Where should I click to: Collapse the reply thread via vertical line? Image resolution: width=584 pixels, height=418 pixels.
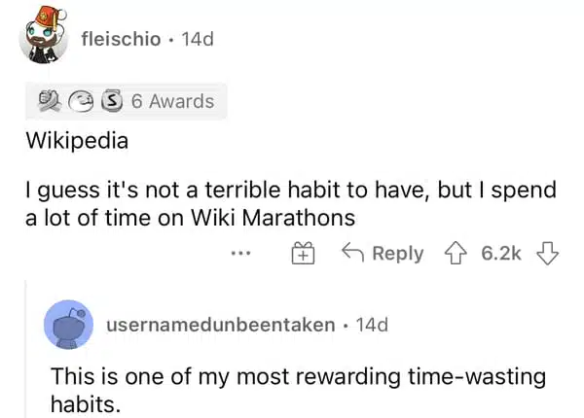tap(25, 349)
